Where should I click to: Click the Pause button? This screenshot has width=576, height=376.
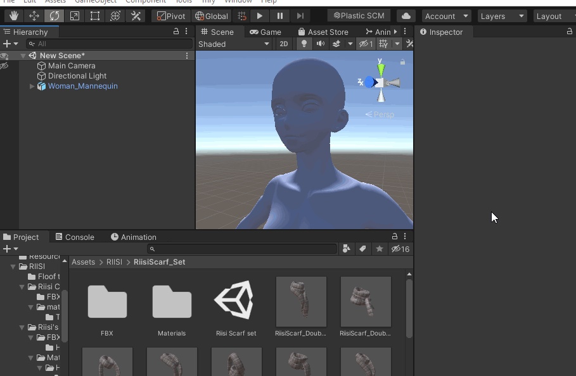point(280,16)
